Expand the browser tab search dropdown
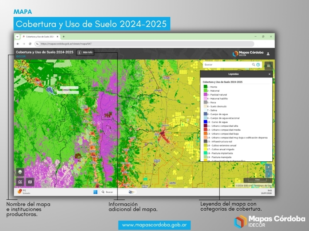309x231 pixels. 17,37
